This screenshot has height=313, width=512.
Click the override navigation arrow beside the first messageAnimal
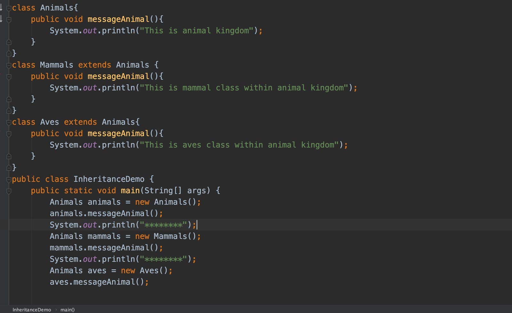(x=2, y=19)
